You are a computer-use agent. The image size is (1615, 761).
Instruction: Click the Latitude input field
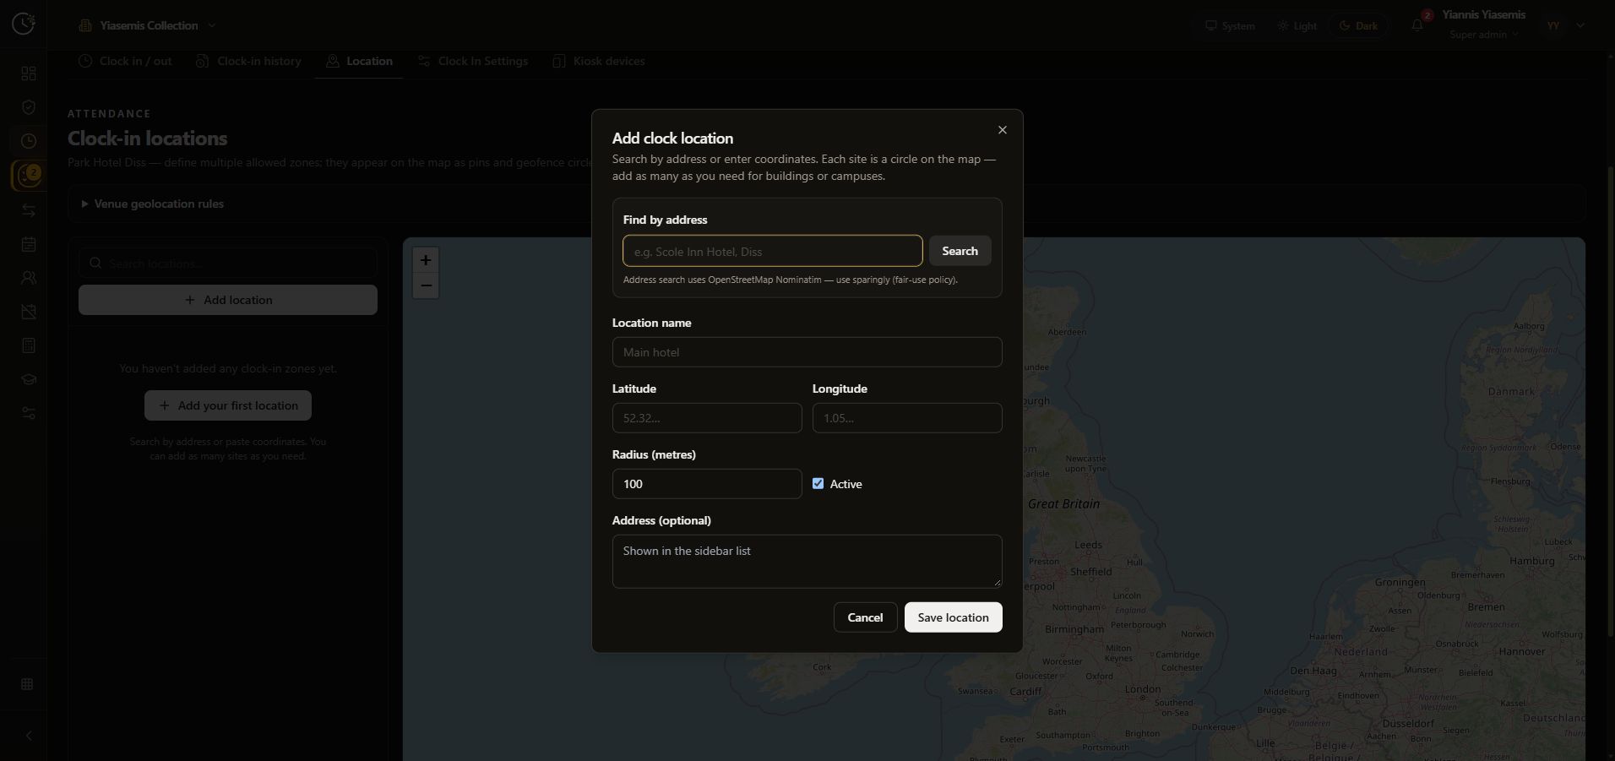[x=706, y=418]
